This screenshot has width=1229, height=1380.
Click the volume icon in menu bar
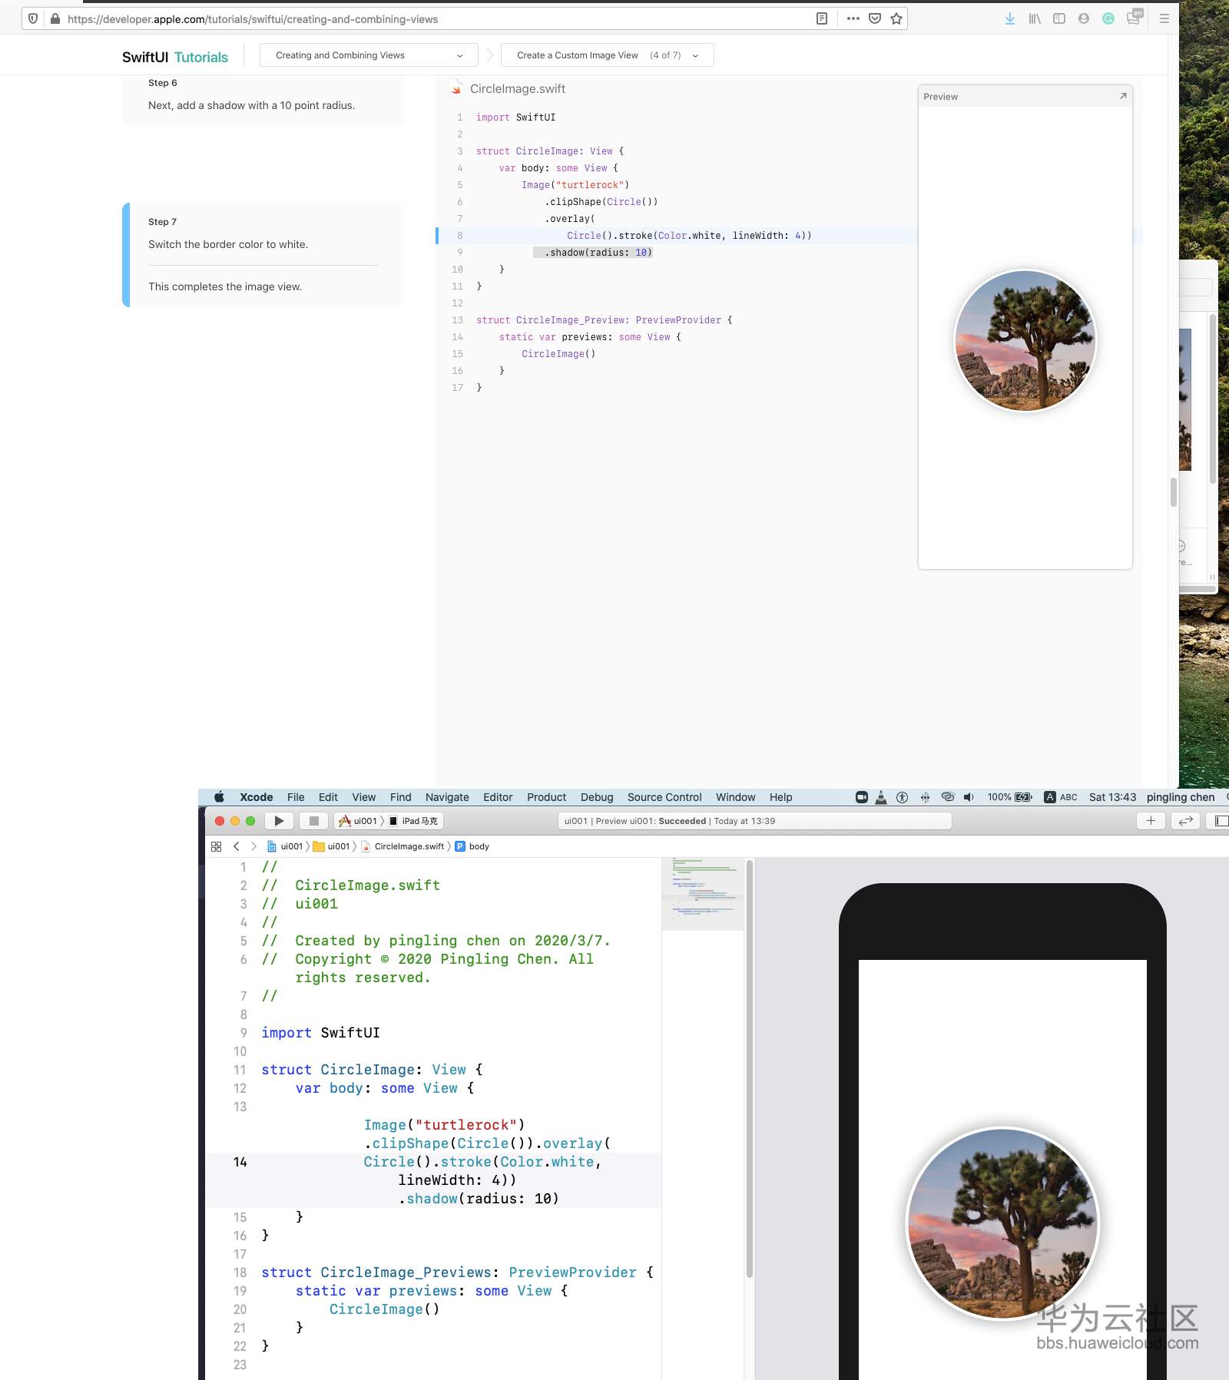tap(969, 797)
